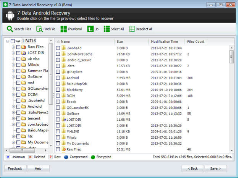This screenshot has width=239, height=178.
Task: Click the Feedback button
Action: (x=15, y=168)
